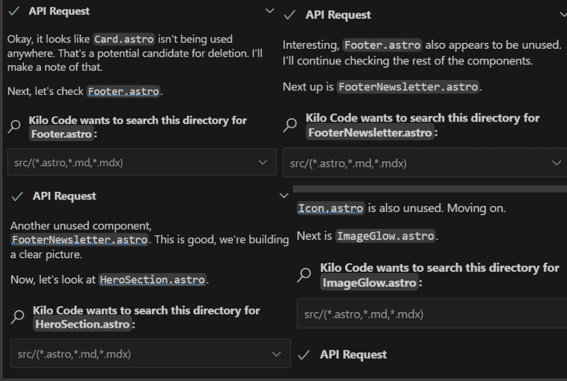
Task: Click the magnifier icon for the Footer.astro search
Action: pyautogui.click(x=14, y=127)
